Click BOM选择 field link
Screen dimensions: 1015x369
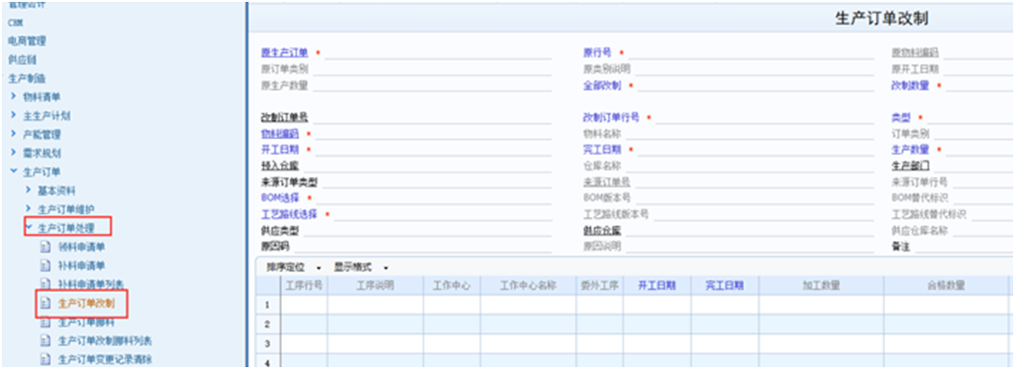coord(279,198)
